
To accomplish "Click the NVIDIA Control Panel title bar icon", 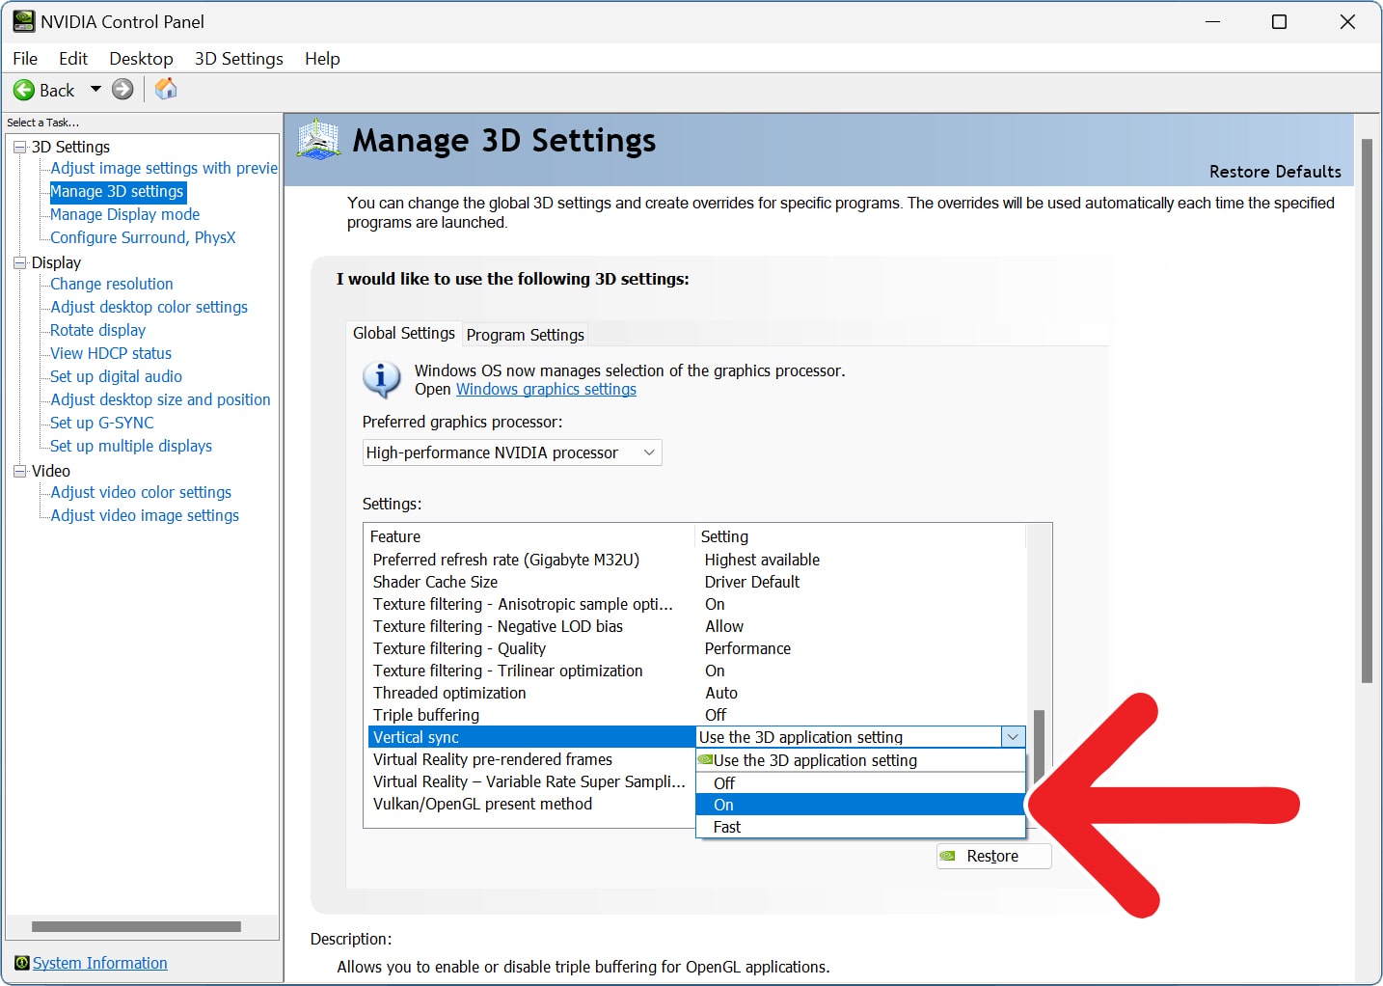I will (23, 21).
